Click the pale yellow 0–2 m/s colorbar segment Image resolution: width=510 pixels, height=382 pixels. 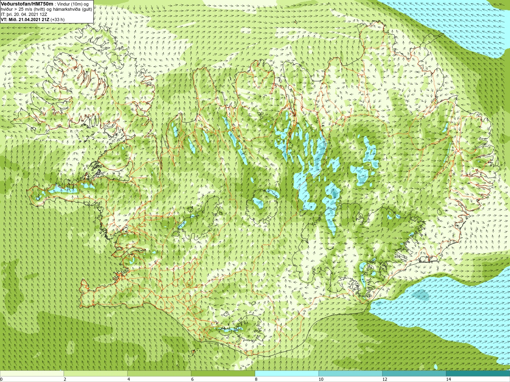pos(32,374)
